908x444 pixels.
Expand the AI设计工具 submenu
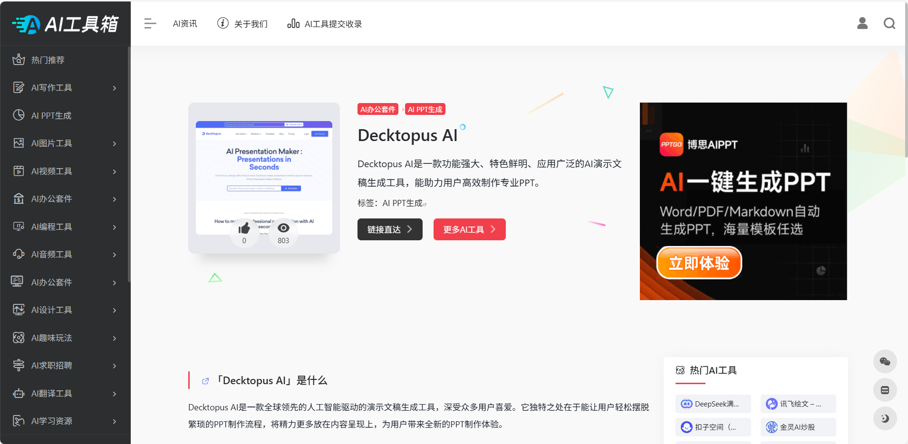pyautogui.click(x=114, y=310)
